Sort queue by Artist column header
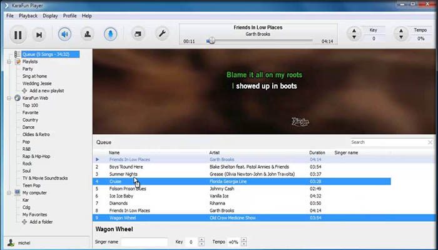This screenshot has height=250, width=438. pos(214,152)
